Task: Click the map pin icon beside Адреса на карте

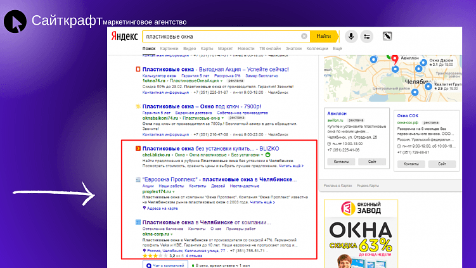Action: click(145, 208)
